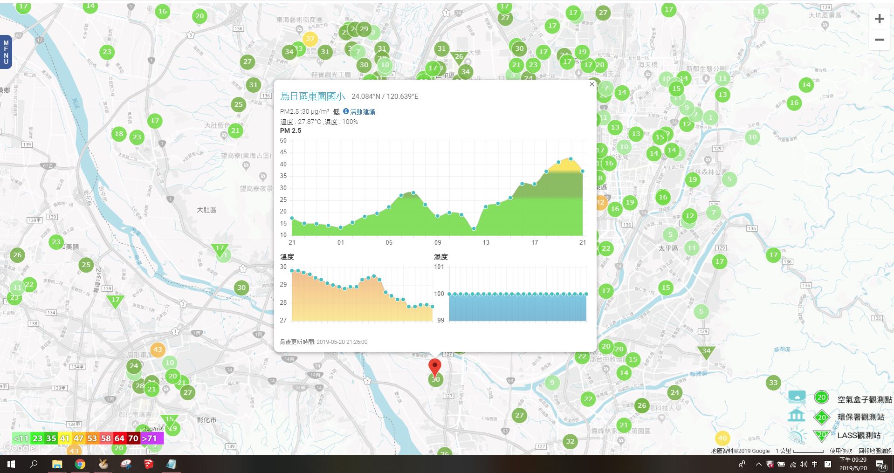The image size is (894, 473).
Task: Select the purple >71 legend swatch
Action: tap(152, 438)
